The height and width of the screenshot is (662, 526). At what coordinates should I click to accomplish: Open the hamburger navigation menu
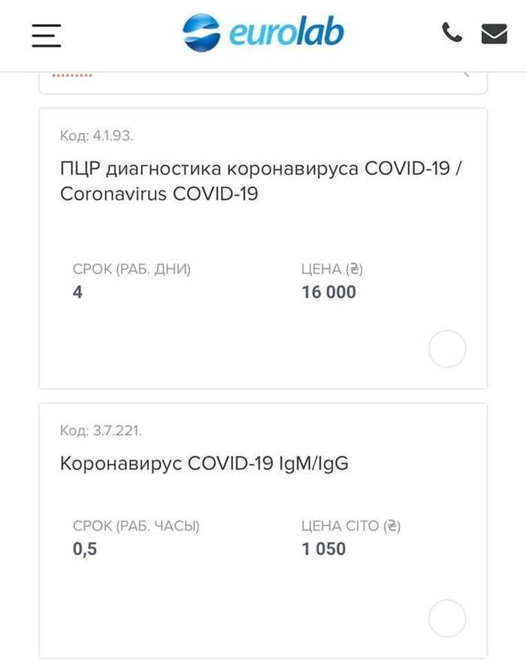tap(47, 34)
